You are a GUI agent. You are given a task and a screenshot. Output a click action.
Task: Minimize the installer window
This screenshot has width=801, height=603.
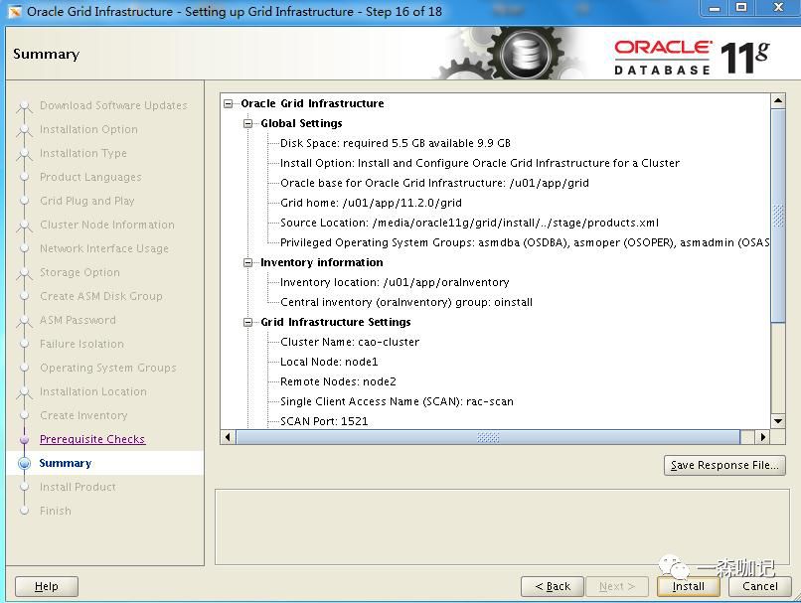point(715,8)
